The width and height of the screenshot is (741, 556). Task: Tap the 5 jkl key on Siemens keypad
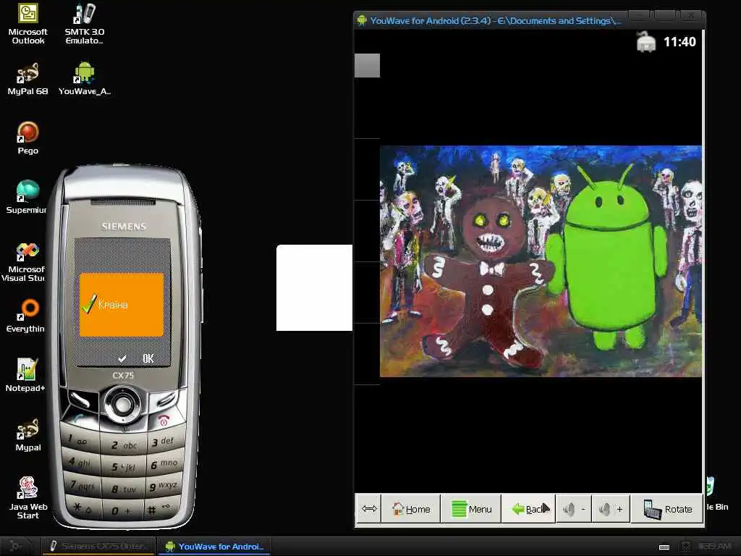point(123,467)
